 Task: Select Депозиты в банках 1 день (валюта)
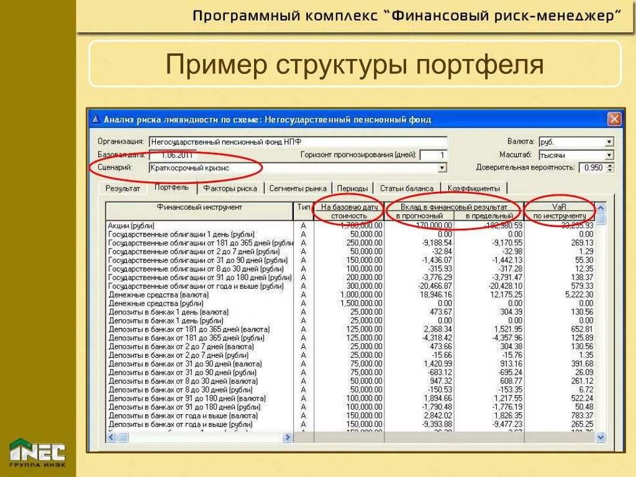(351, 312)
